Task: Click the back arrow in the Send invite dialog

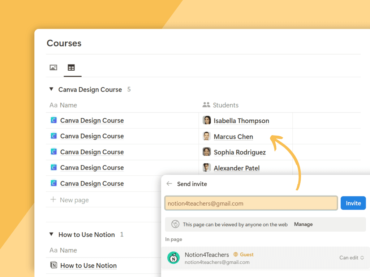Action: 169,184
